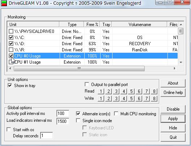The width and height of the screenshot is (191, 146).
Task: Click the list scroll up arrow
Action: click(181, 25)
